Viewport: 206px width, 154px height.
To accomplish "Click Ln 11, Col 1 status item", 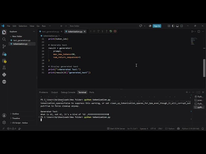I will tap(132, 129).
